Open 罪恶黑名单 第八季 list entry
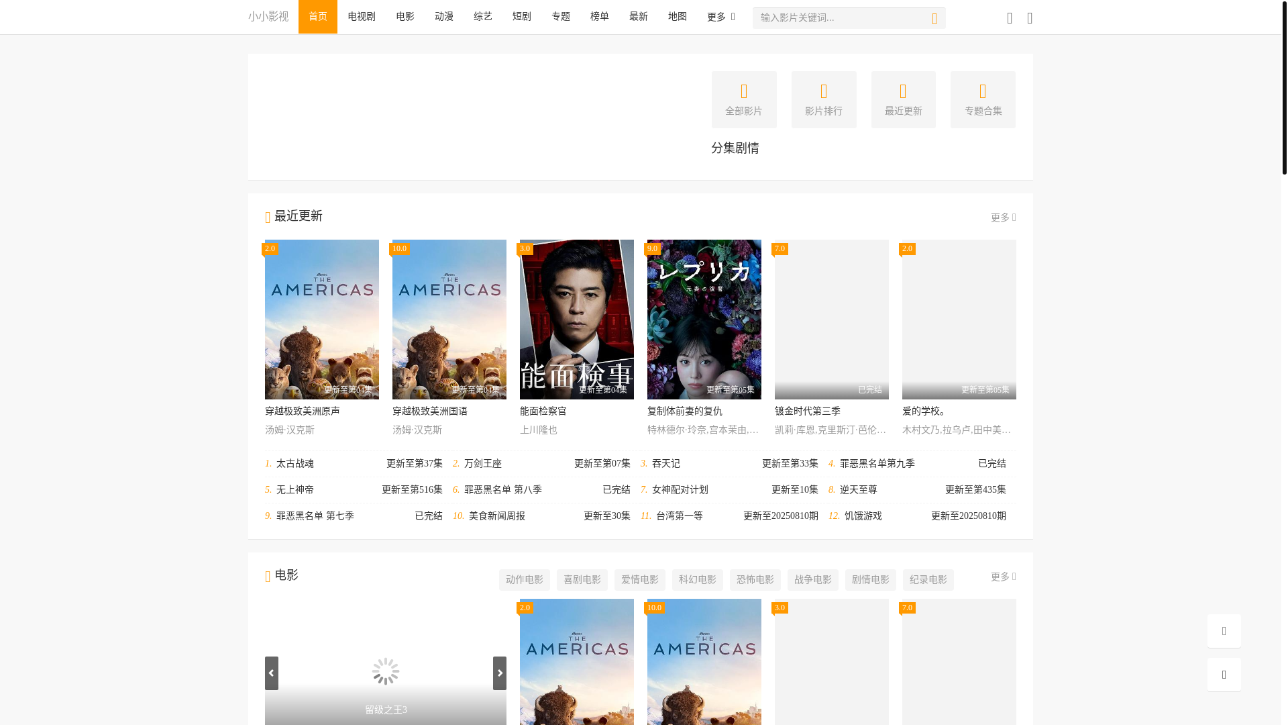1288x725 pixels. tap(541, 490)
